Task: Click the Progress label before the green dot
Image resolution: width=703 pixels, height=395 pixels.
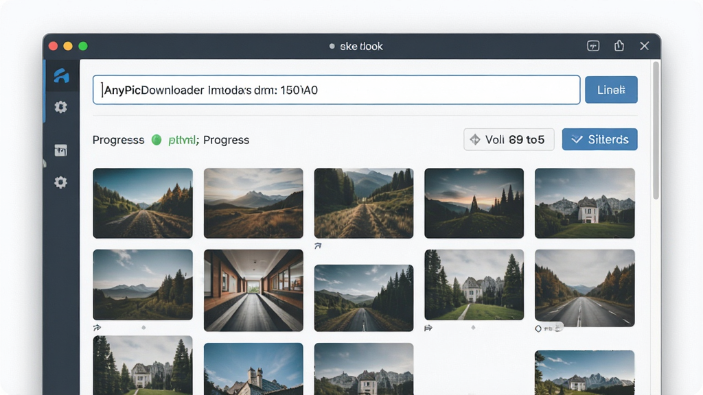Action: (x=118, y=140)
